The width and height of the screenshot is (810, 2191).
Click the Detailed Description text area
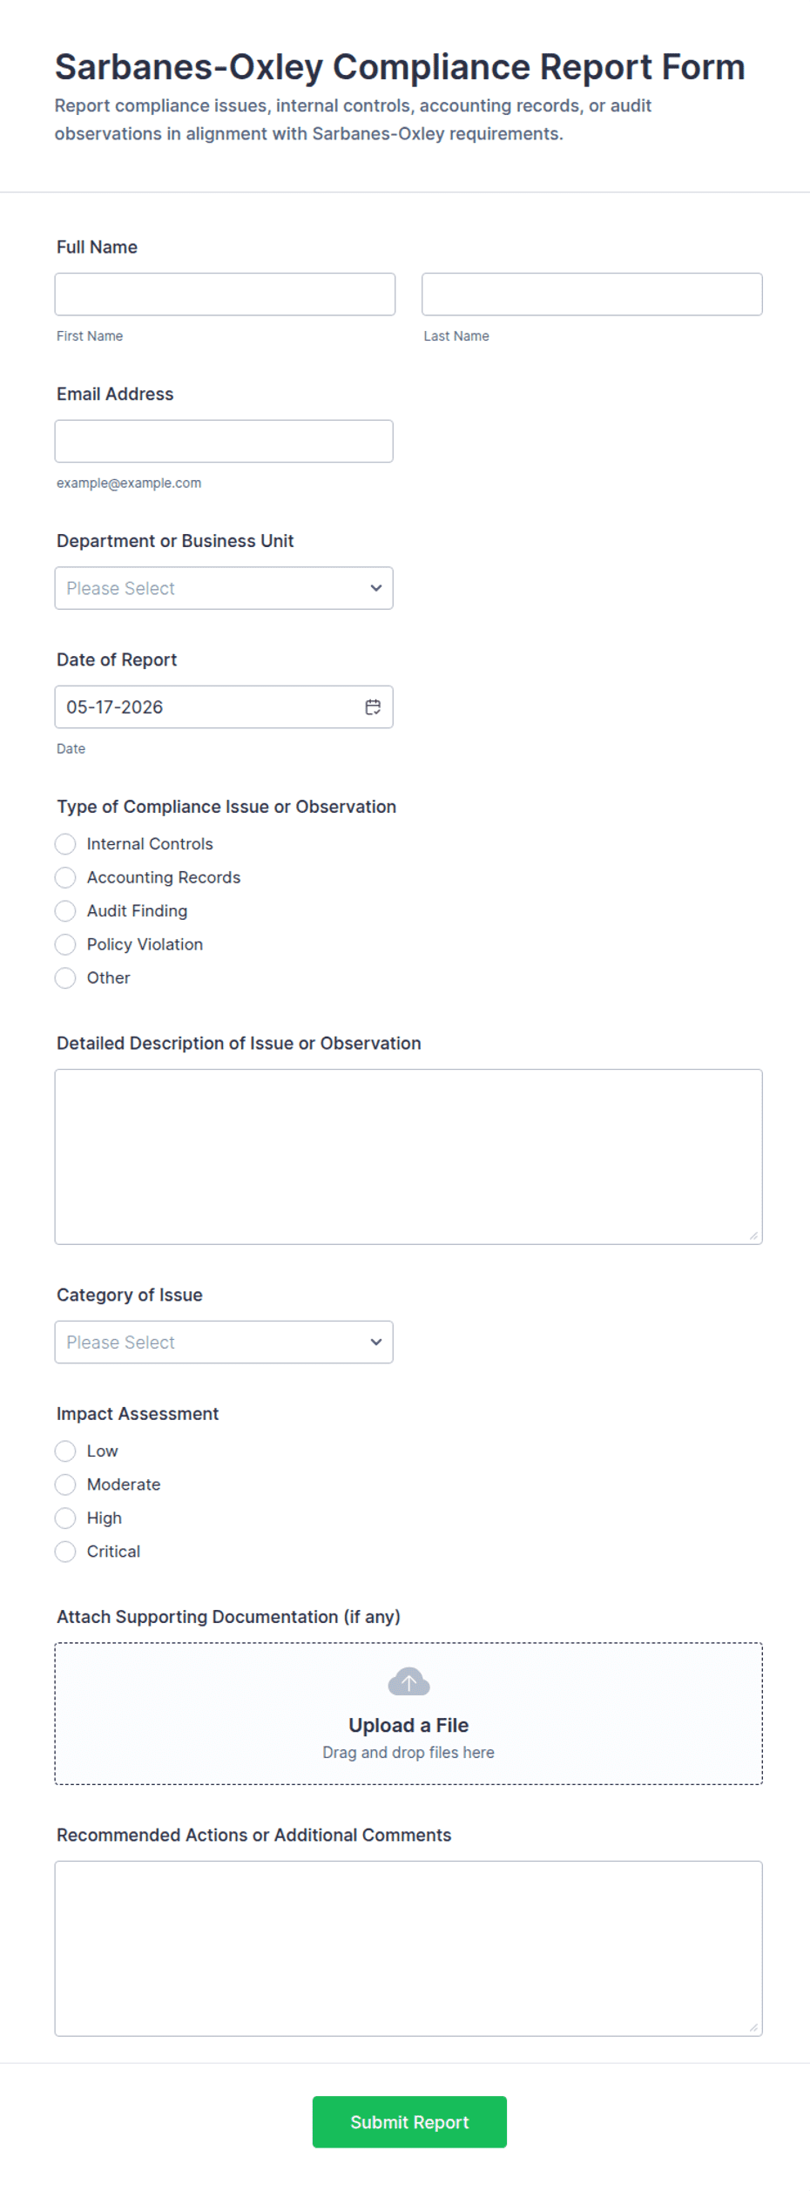(x=408, y=1157)
